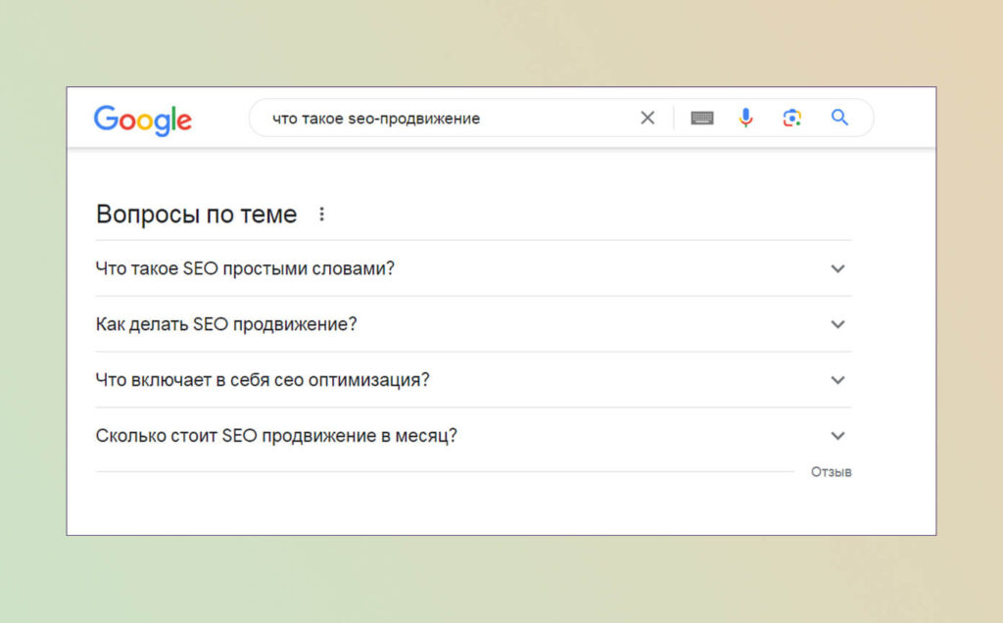
Task: Click the Google logo
Action: (x=143, y=120)
